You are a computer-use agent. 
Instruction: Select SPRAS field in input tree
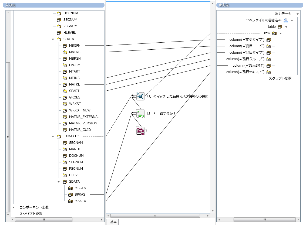80,195
